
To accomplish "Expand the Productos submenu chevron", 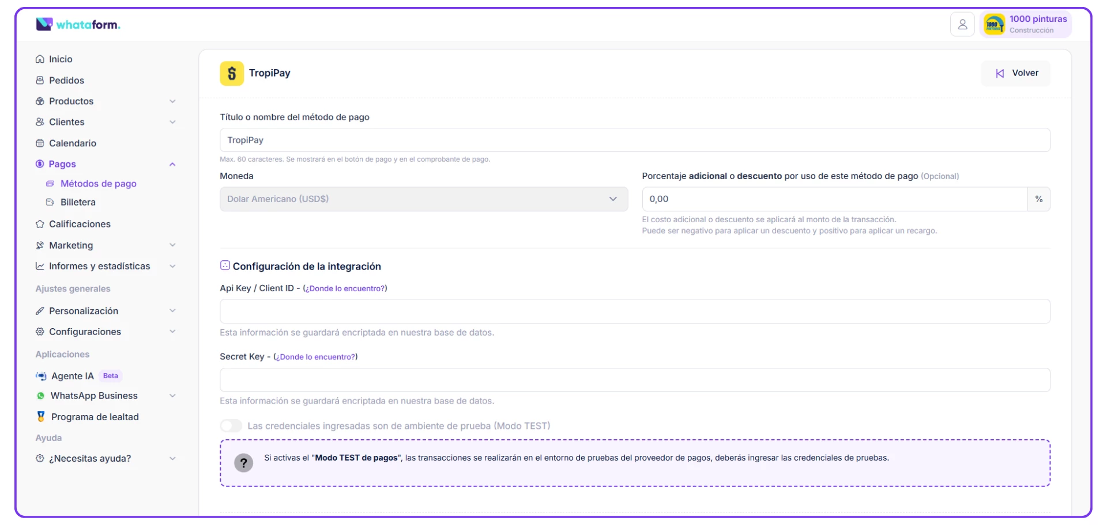I will click(172, 101).
